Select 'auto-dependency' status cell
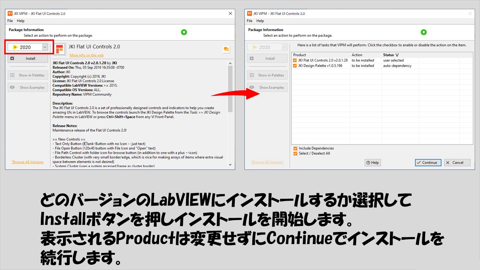Viewport: 480px width, 270px height. pos(397,66)
